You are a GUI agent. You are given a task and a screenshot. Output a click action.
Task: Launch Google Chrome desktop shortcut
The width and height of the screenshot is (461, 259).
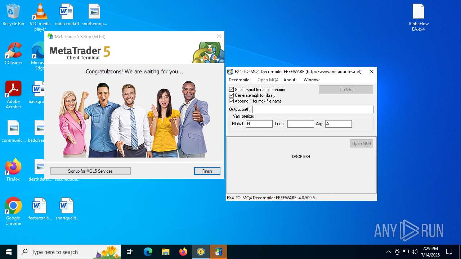point(13,212)
